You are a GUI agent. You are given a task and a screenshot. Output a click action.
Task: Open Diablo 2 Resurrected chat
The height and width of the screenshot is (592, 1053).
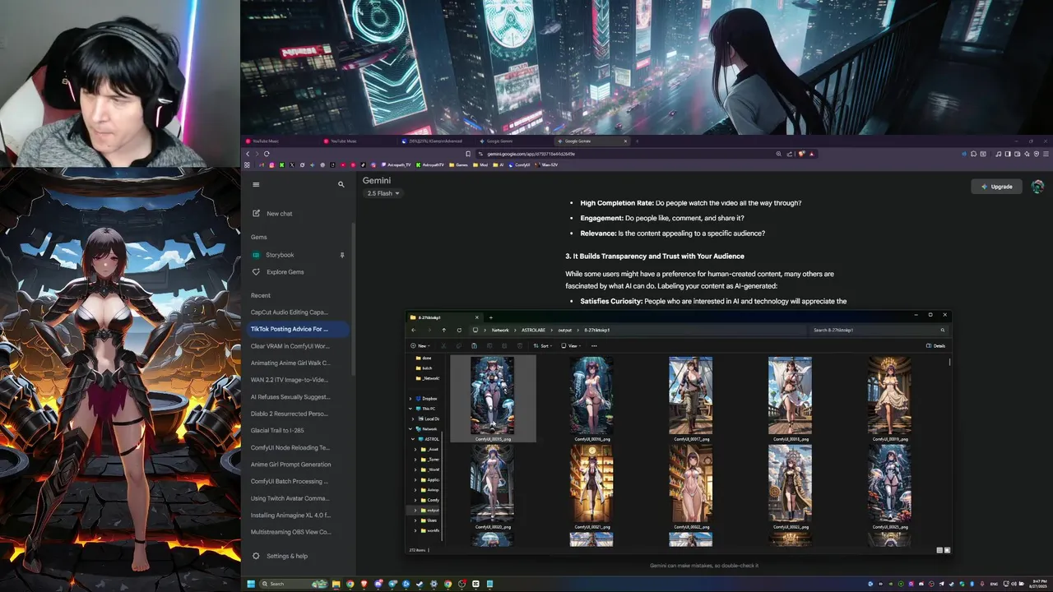pos(290,414)
